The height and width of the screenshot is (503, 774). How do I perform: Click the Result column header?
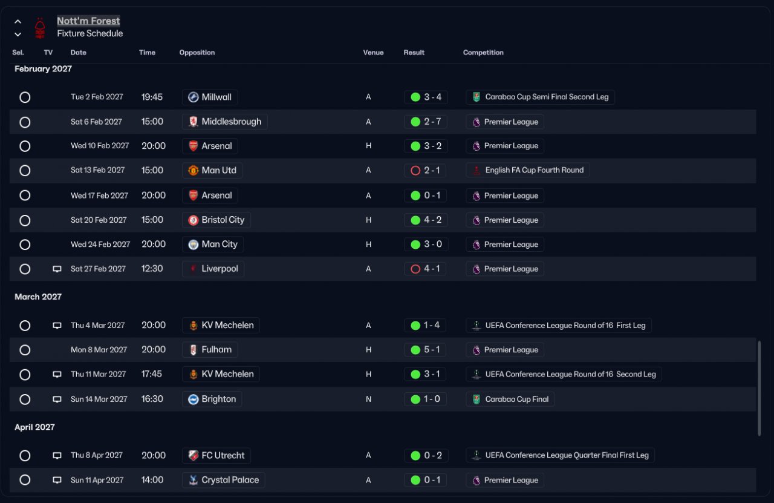414,53
